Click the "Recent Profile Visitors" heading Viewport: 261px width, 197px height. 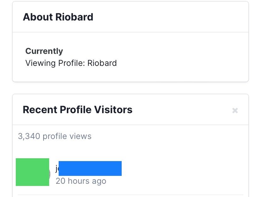coord(78,110)
